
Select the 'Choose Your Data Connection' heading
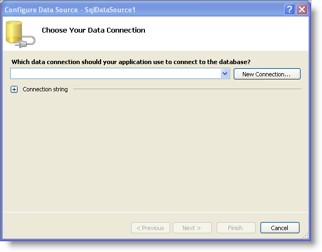pos(94,30)
